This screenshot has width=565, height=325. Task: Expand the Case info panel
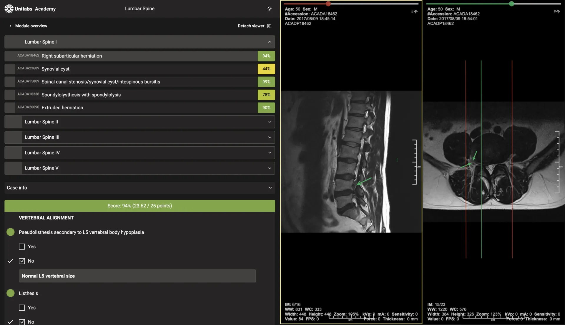click(x=270, y=188)
